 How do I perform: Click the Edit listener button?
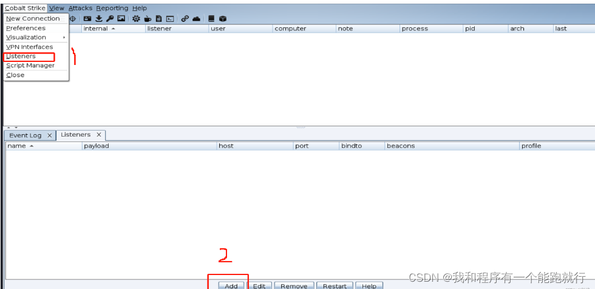point(259,286)
